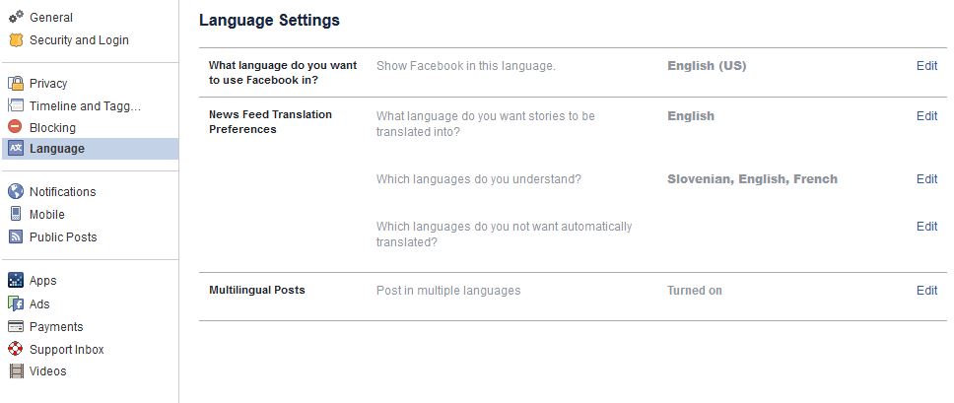
Task: Click the Public Posts feed icon
Action: point(15,236)
